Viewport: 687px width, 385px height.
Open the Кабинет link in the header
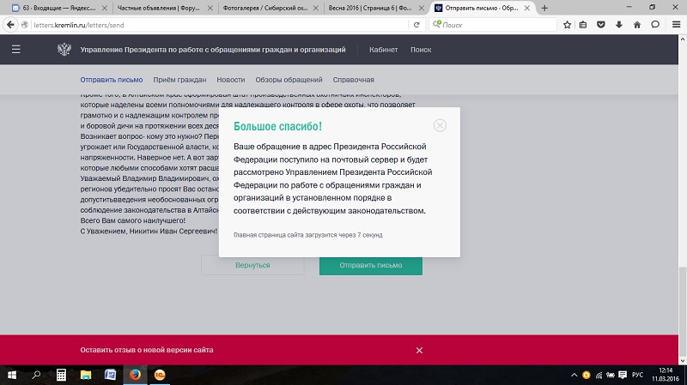[x=383, y=50]
